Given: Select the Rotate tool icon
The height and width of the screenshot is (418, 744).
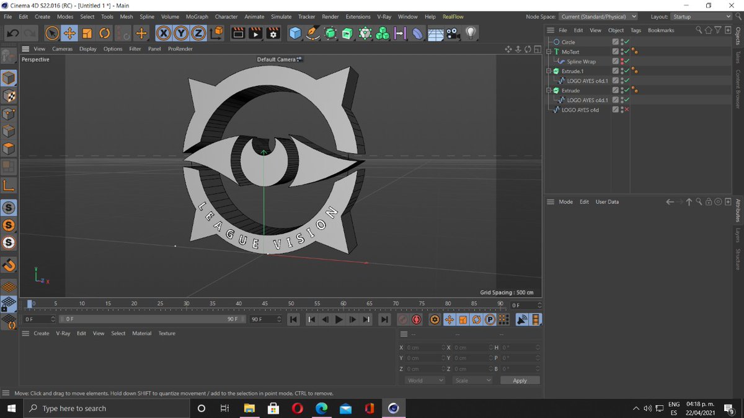Looking at the screenshot, I should click(x=105, y=33).
